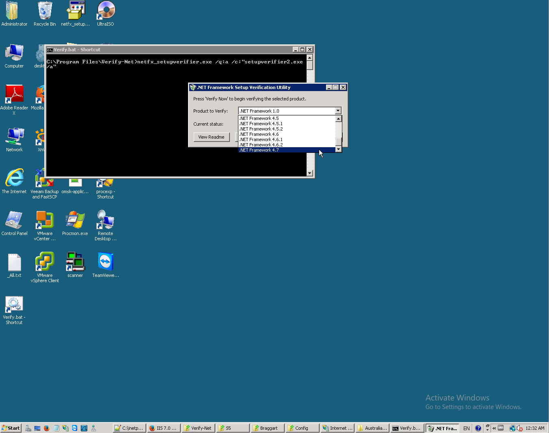
Task: Select the Veeam Backup and FastSCP shortcut
Action: pos(45,184)
